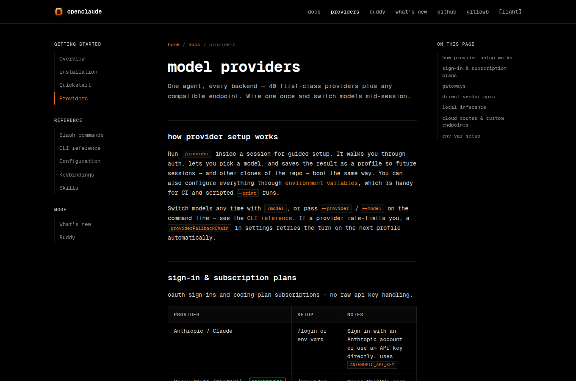
Task: Open the docs nav item
Action: click(x=314, y=12)
